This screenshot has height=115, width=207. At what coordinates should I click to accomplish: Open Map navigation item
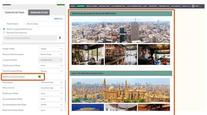[145, 6]
